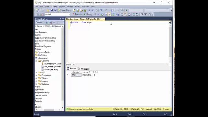Click Object Explorer Filter icon
Screen dimensions: 208x117
(58, 22)
